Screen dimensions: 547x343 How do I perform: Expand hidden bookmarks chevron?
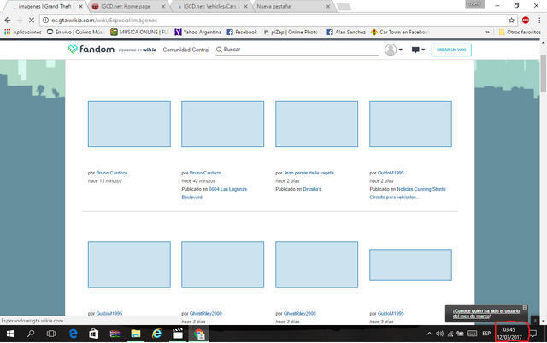(x=487, y=33)
